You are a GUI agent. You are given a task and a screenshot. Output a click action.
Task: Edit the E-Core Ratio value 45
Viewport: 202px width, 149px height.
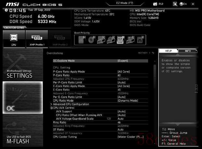pos(119,90)
